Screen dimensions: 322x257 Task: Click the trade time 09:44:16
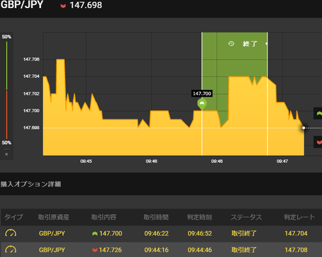pyautogui.click(x=156, y=250)
